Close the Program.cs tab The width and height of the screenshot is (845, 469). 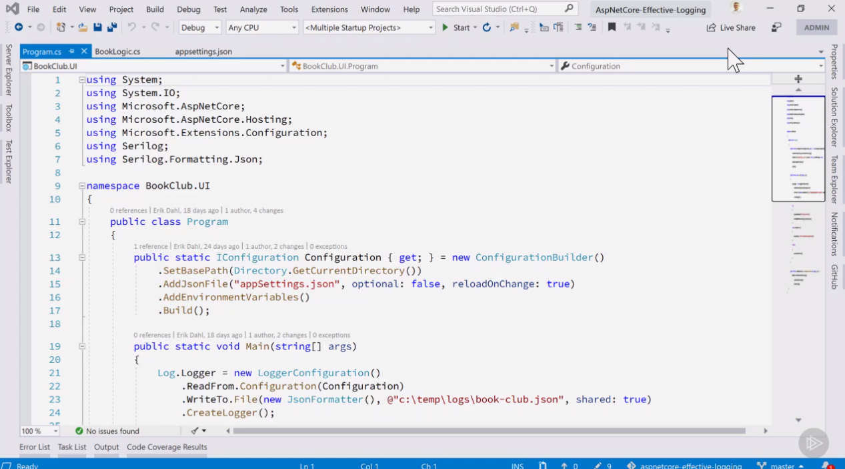tap(84, 51)
